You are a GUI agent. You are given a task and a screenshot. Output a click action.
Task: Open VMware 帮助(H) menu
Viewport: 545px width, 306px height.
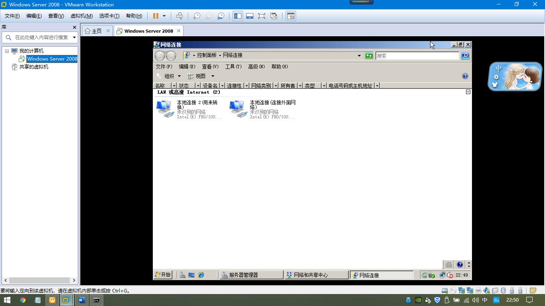tap(134, 16)
